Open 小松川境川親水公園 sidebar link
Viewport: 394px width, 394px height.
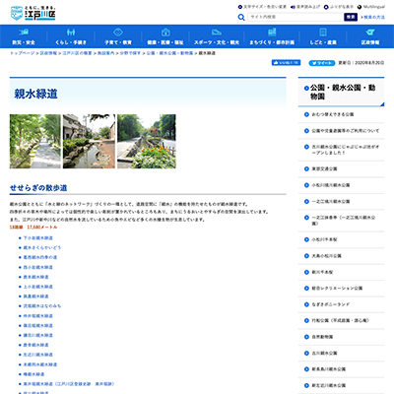(331, 185)
